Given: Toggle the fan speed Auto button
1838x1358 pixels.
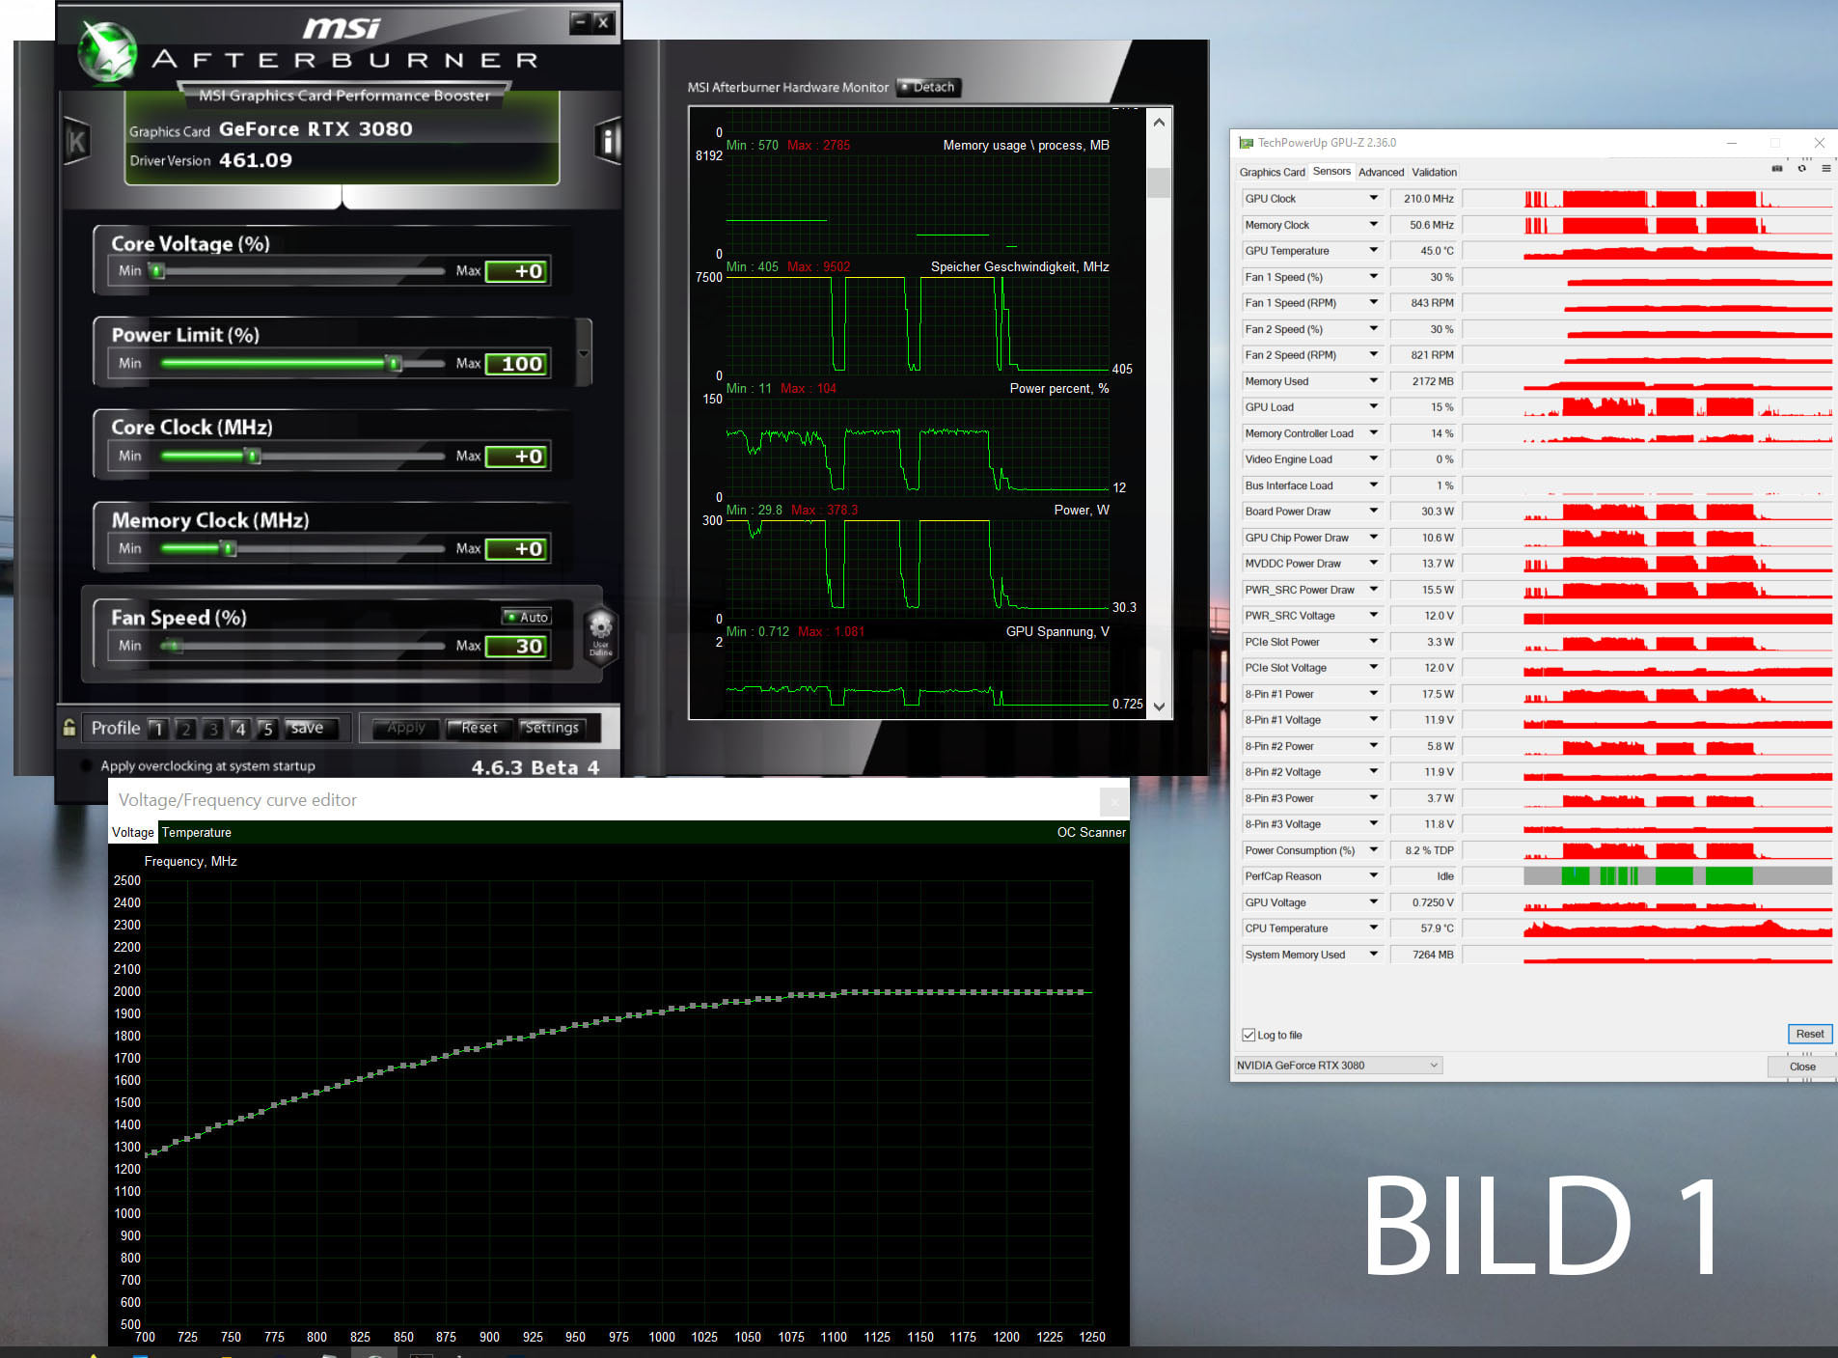Looking at the screenshot, I should click(526, 617).
